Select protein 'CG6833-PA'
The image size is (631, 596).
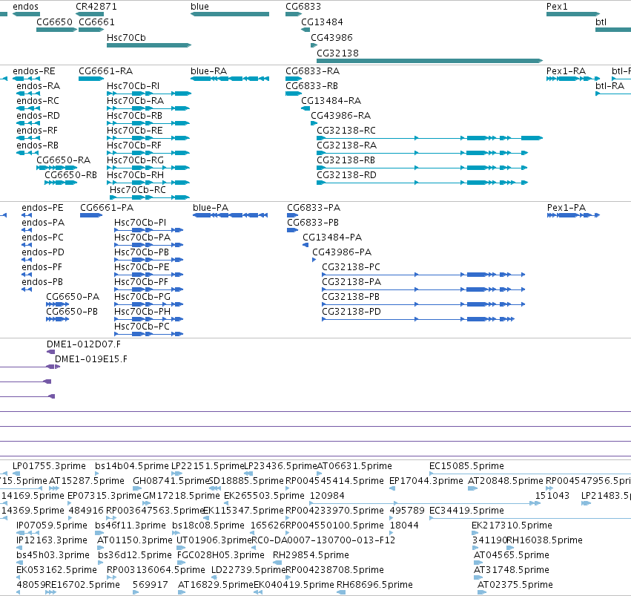coord(314,208)
